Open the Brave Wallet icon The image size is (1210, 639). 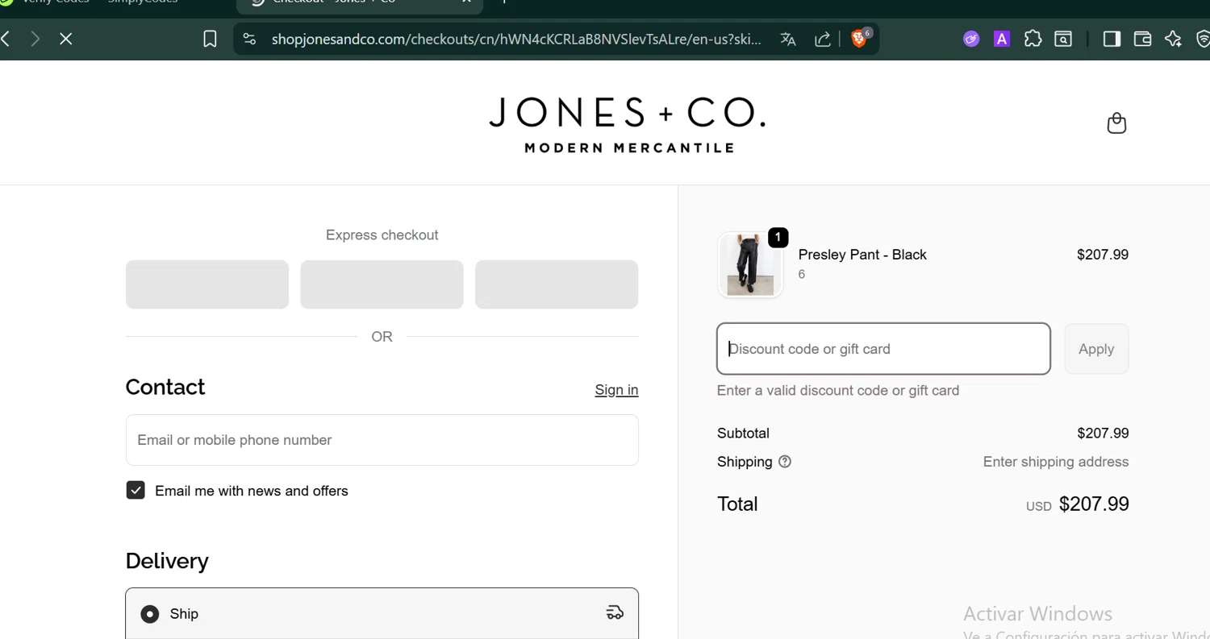[x=1142, y=39]
